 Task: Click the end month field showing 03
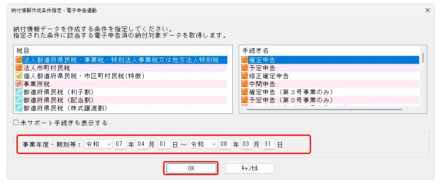[246, 144]
